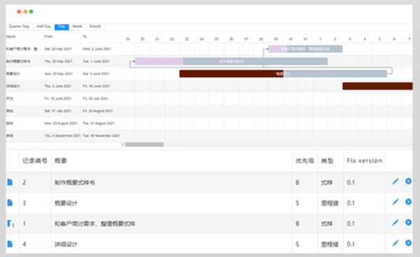420x257 pixels.
Task: Click the edit pencil icon for record 3
Action: (x=395, y=202)
